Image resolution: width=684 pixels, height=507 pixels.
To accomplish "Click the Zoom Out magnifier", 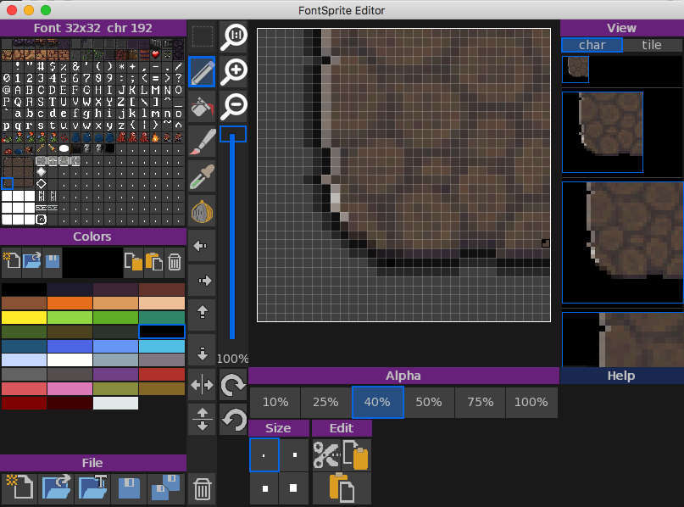I will click(233, 107).
